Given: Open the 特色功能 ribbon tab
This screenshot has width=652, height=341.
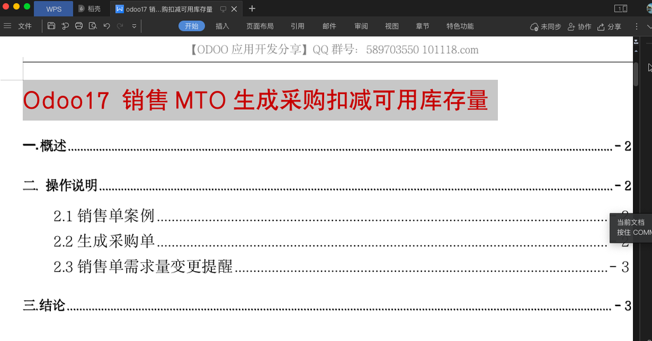Looking at the screenshot, I should 460,26.
